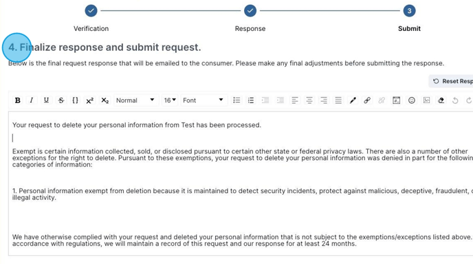
Task: Insert a hyperlink using the link icon
Action: point(367,100)
